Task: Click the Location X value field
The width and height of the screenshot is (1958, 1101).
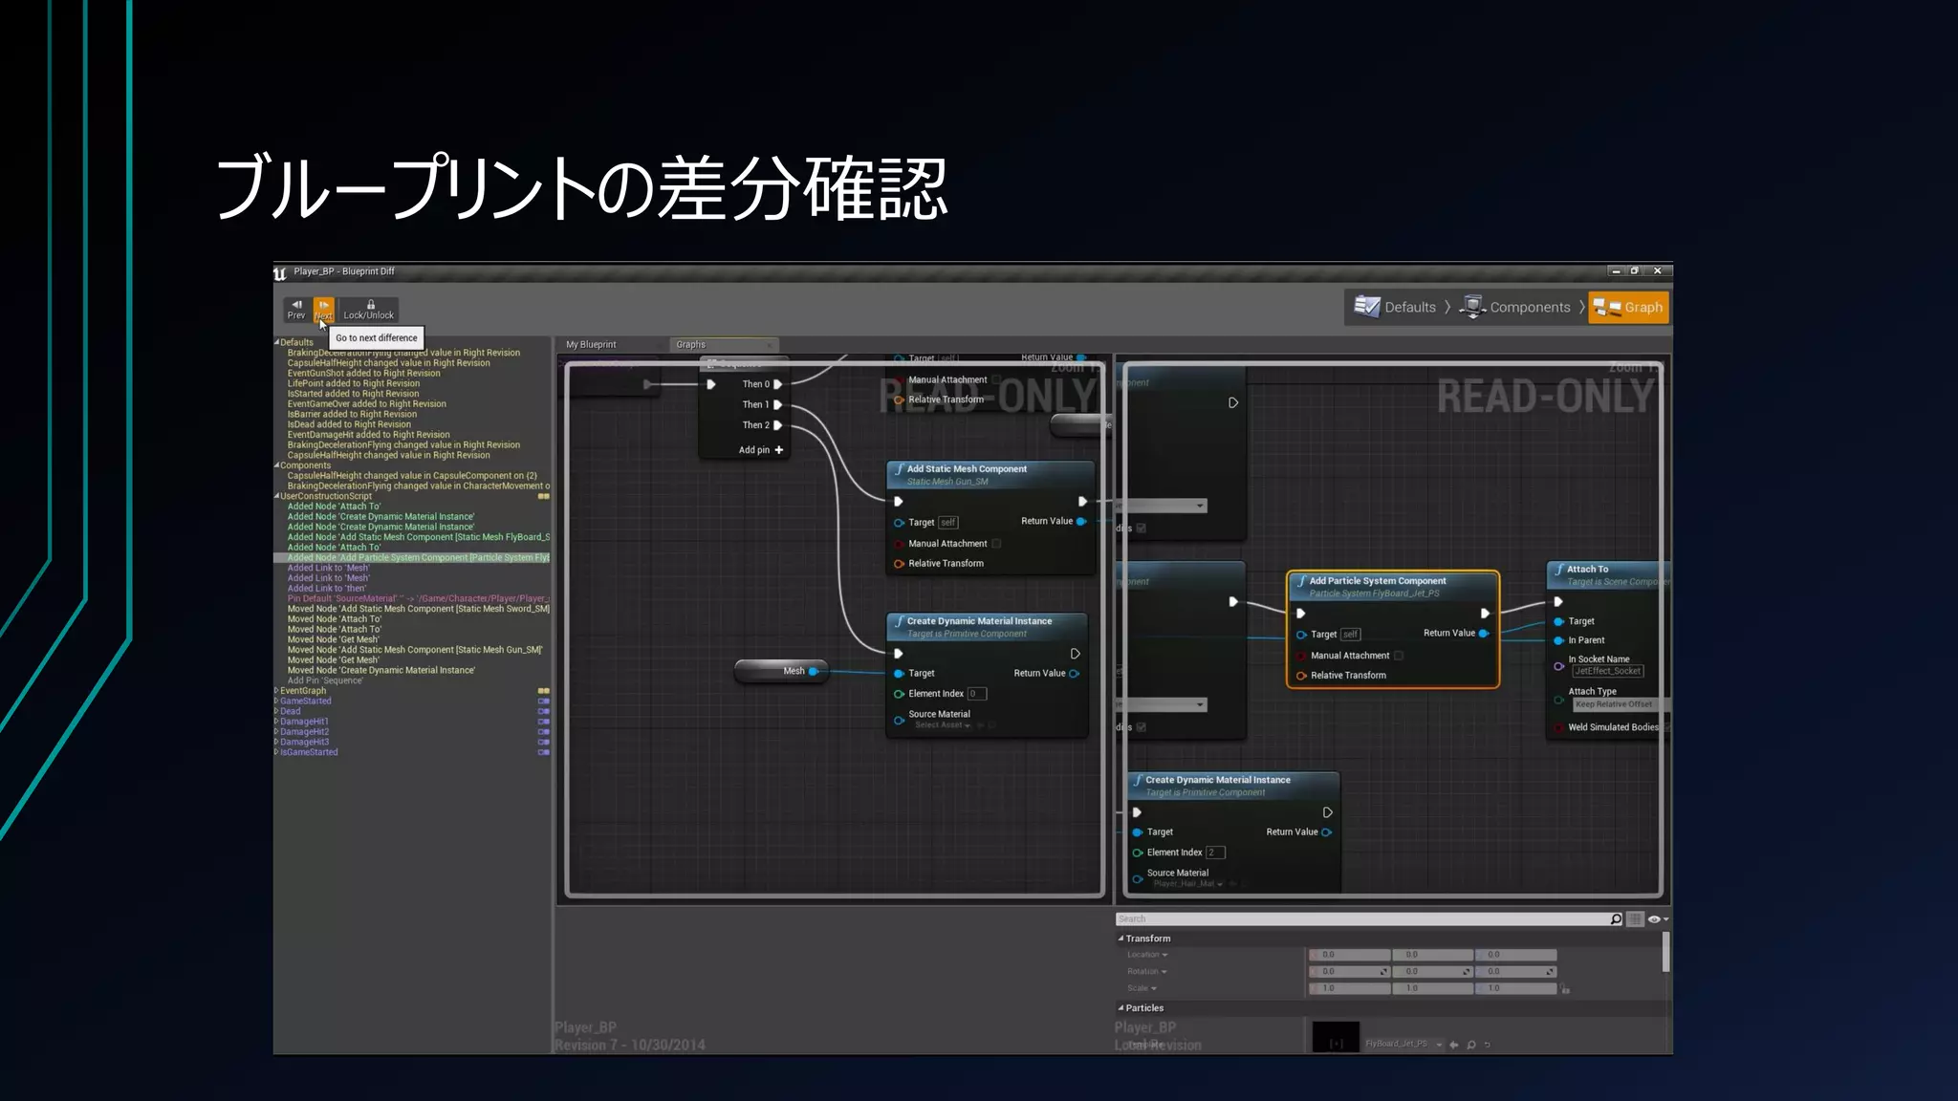Action: click(x=1350, y=955)
